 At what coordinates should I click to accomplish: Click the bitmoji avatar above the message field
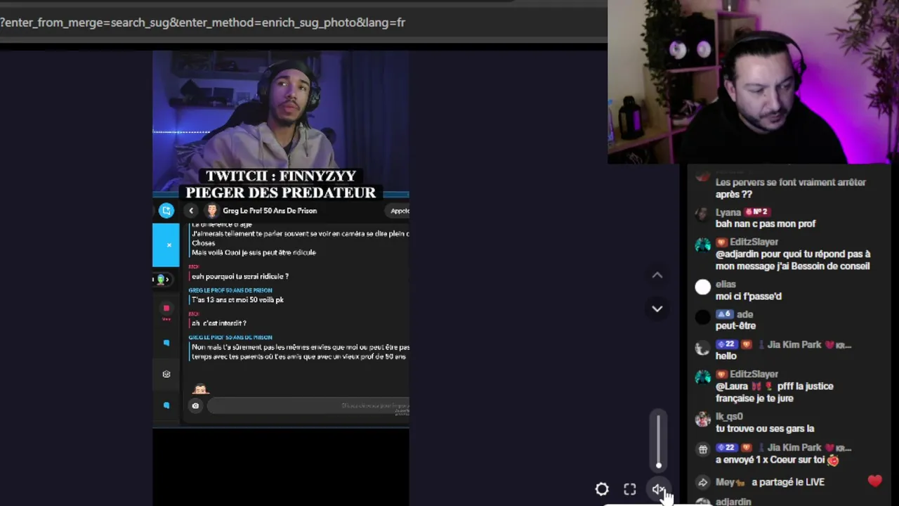click(x=201, y=389)
